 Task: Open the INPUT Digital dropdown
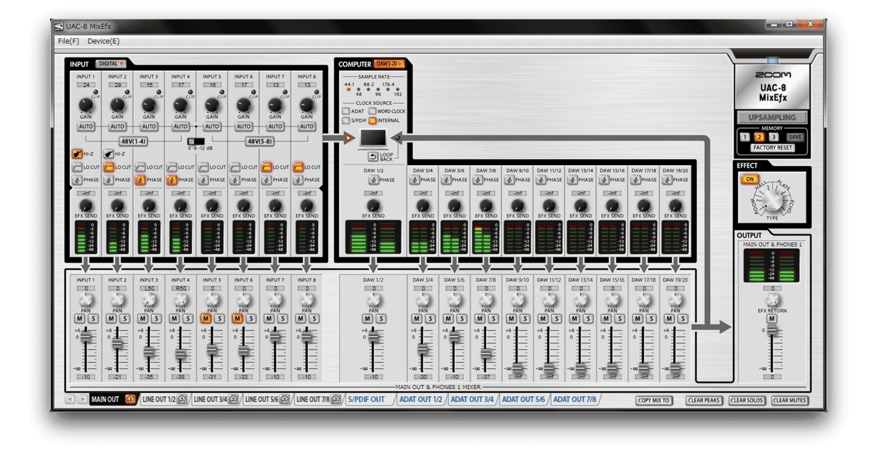pos(111,64)
